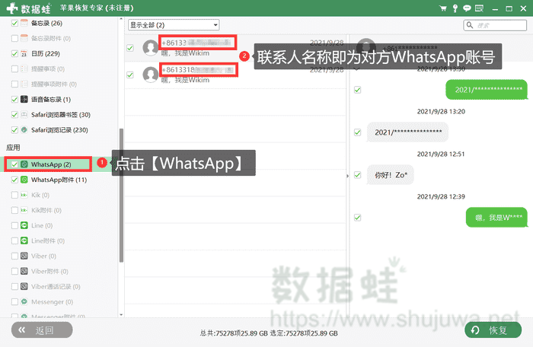Check the 备忘录附件 (0) checkbox
The width and height of the screenshot is (533, 347).
(x=14, y=38)
